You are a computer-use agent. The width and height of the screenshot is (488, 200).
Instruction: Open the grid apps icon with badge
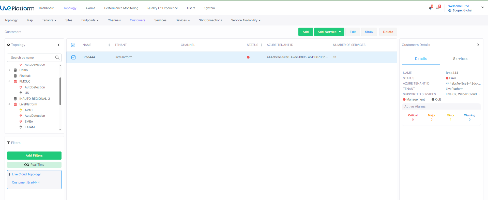click(438, 8)
